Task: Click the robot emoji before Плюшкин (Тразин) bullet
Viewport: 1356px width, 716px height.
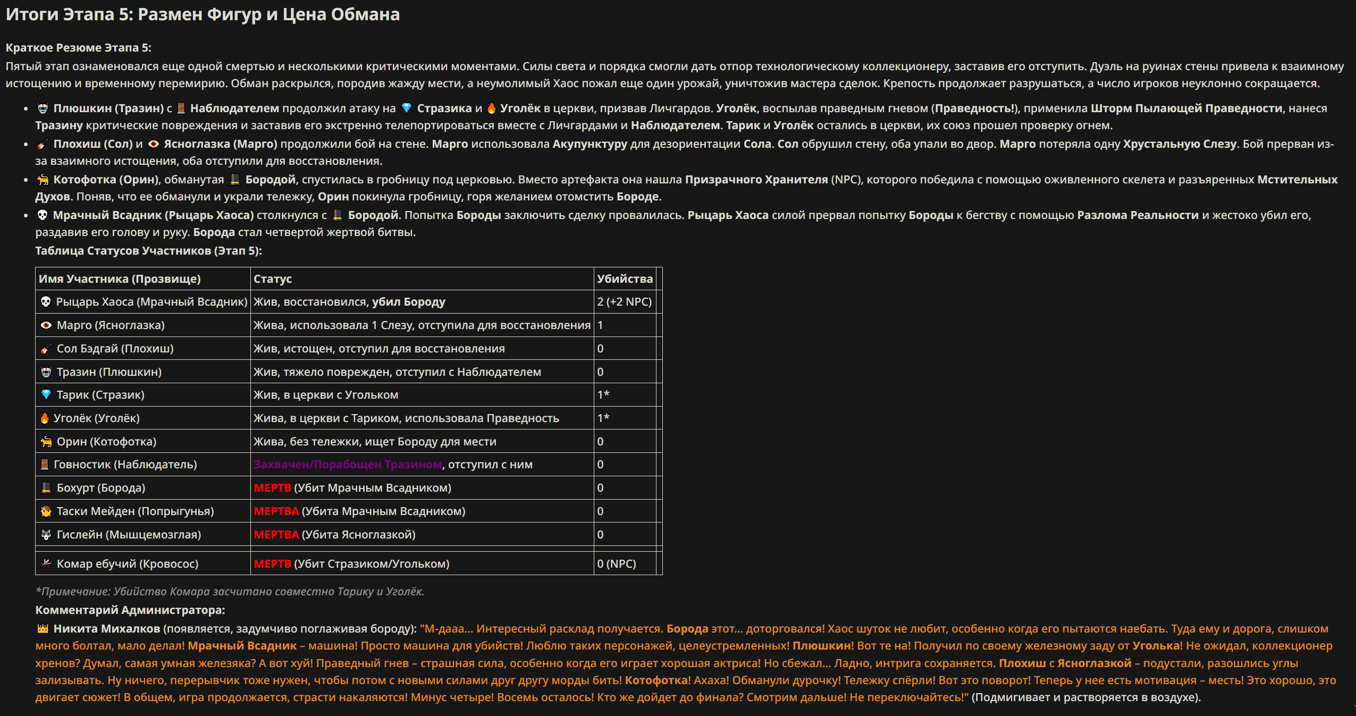Action: (x=43, y=108)
